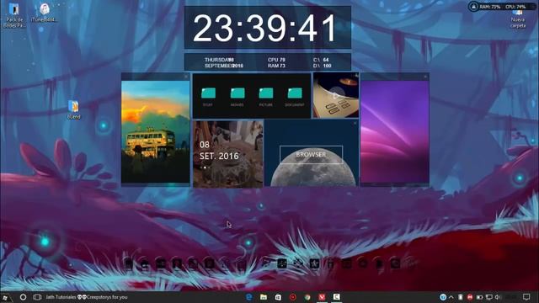Click the battery tray icon
Viewport: 539px width, 303px height.
(x=479, y=297)
